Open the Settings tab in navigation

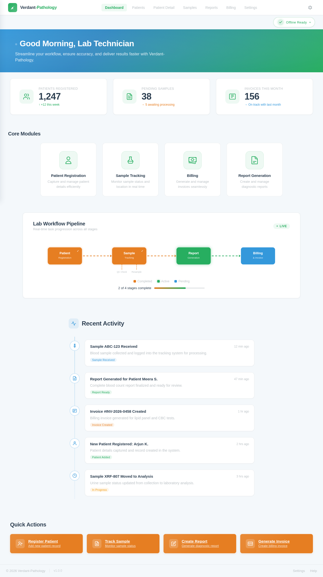point(251,8)
